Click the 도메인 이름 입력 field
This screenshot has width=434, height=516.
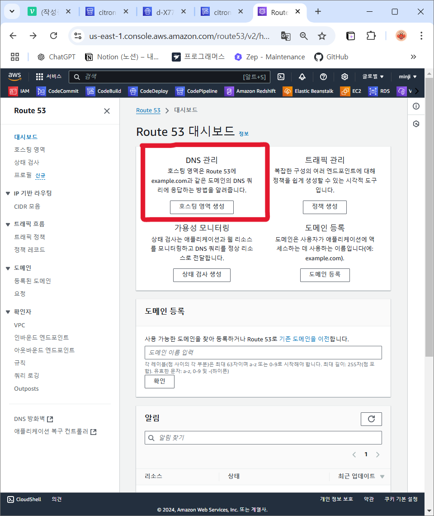click(x=264, y=353)
